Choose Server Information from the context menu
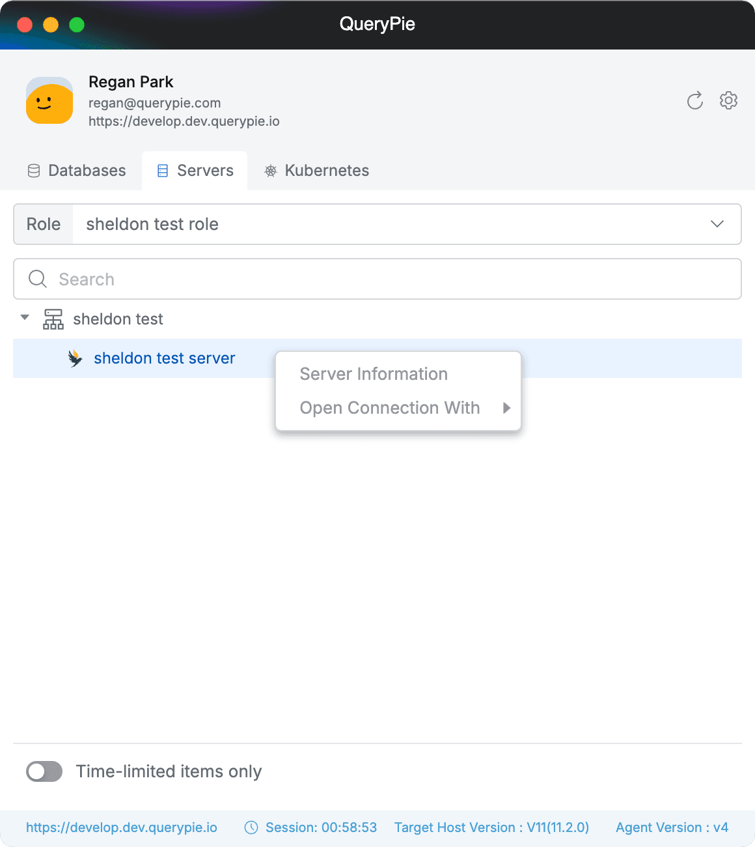The width and height of the screenshot is (755, 847). click(374, 374)
